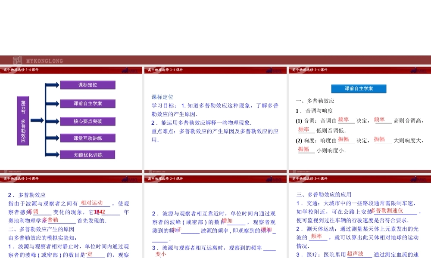Click the large blue arrow beside 第五节 多普勒效应
431x258 pixels.
pyautogui.click(x=37, y=120)
